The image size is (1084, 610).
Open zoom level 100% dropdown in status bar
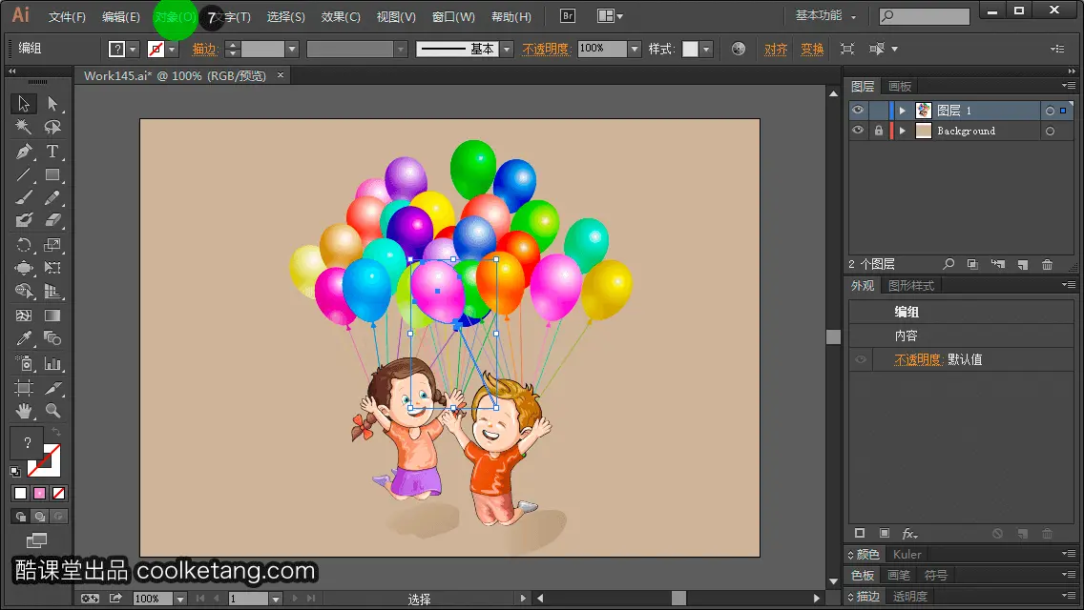pyautogui.click(x=179, y=599)
